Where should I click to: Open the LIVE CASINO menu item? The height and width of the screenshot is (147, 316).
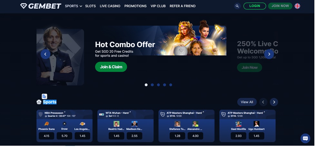pos(110,6)
